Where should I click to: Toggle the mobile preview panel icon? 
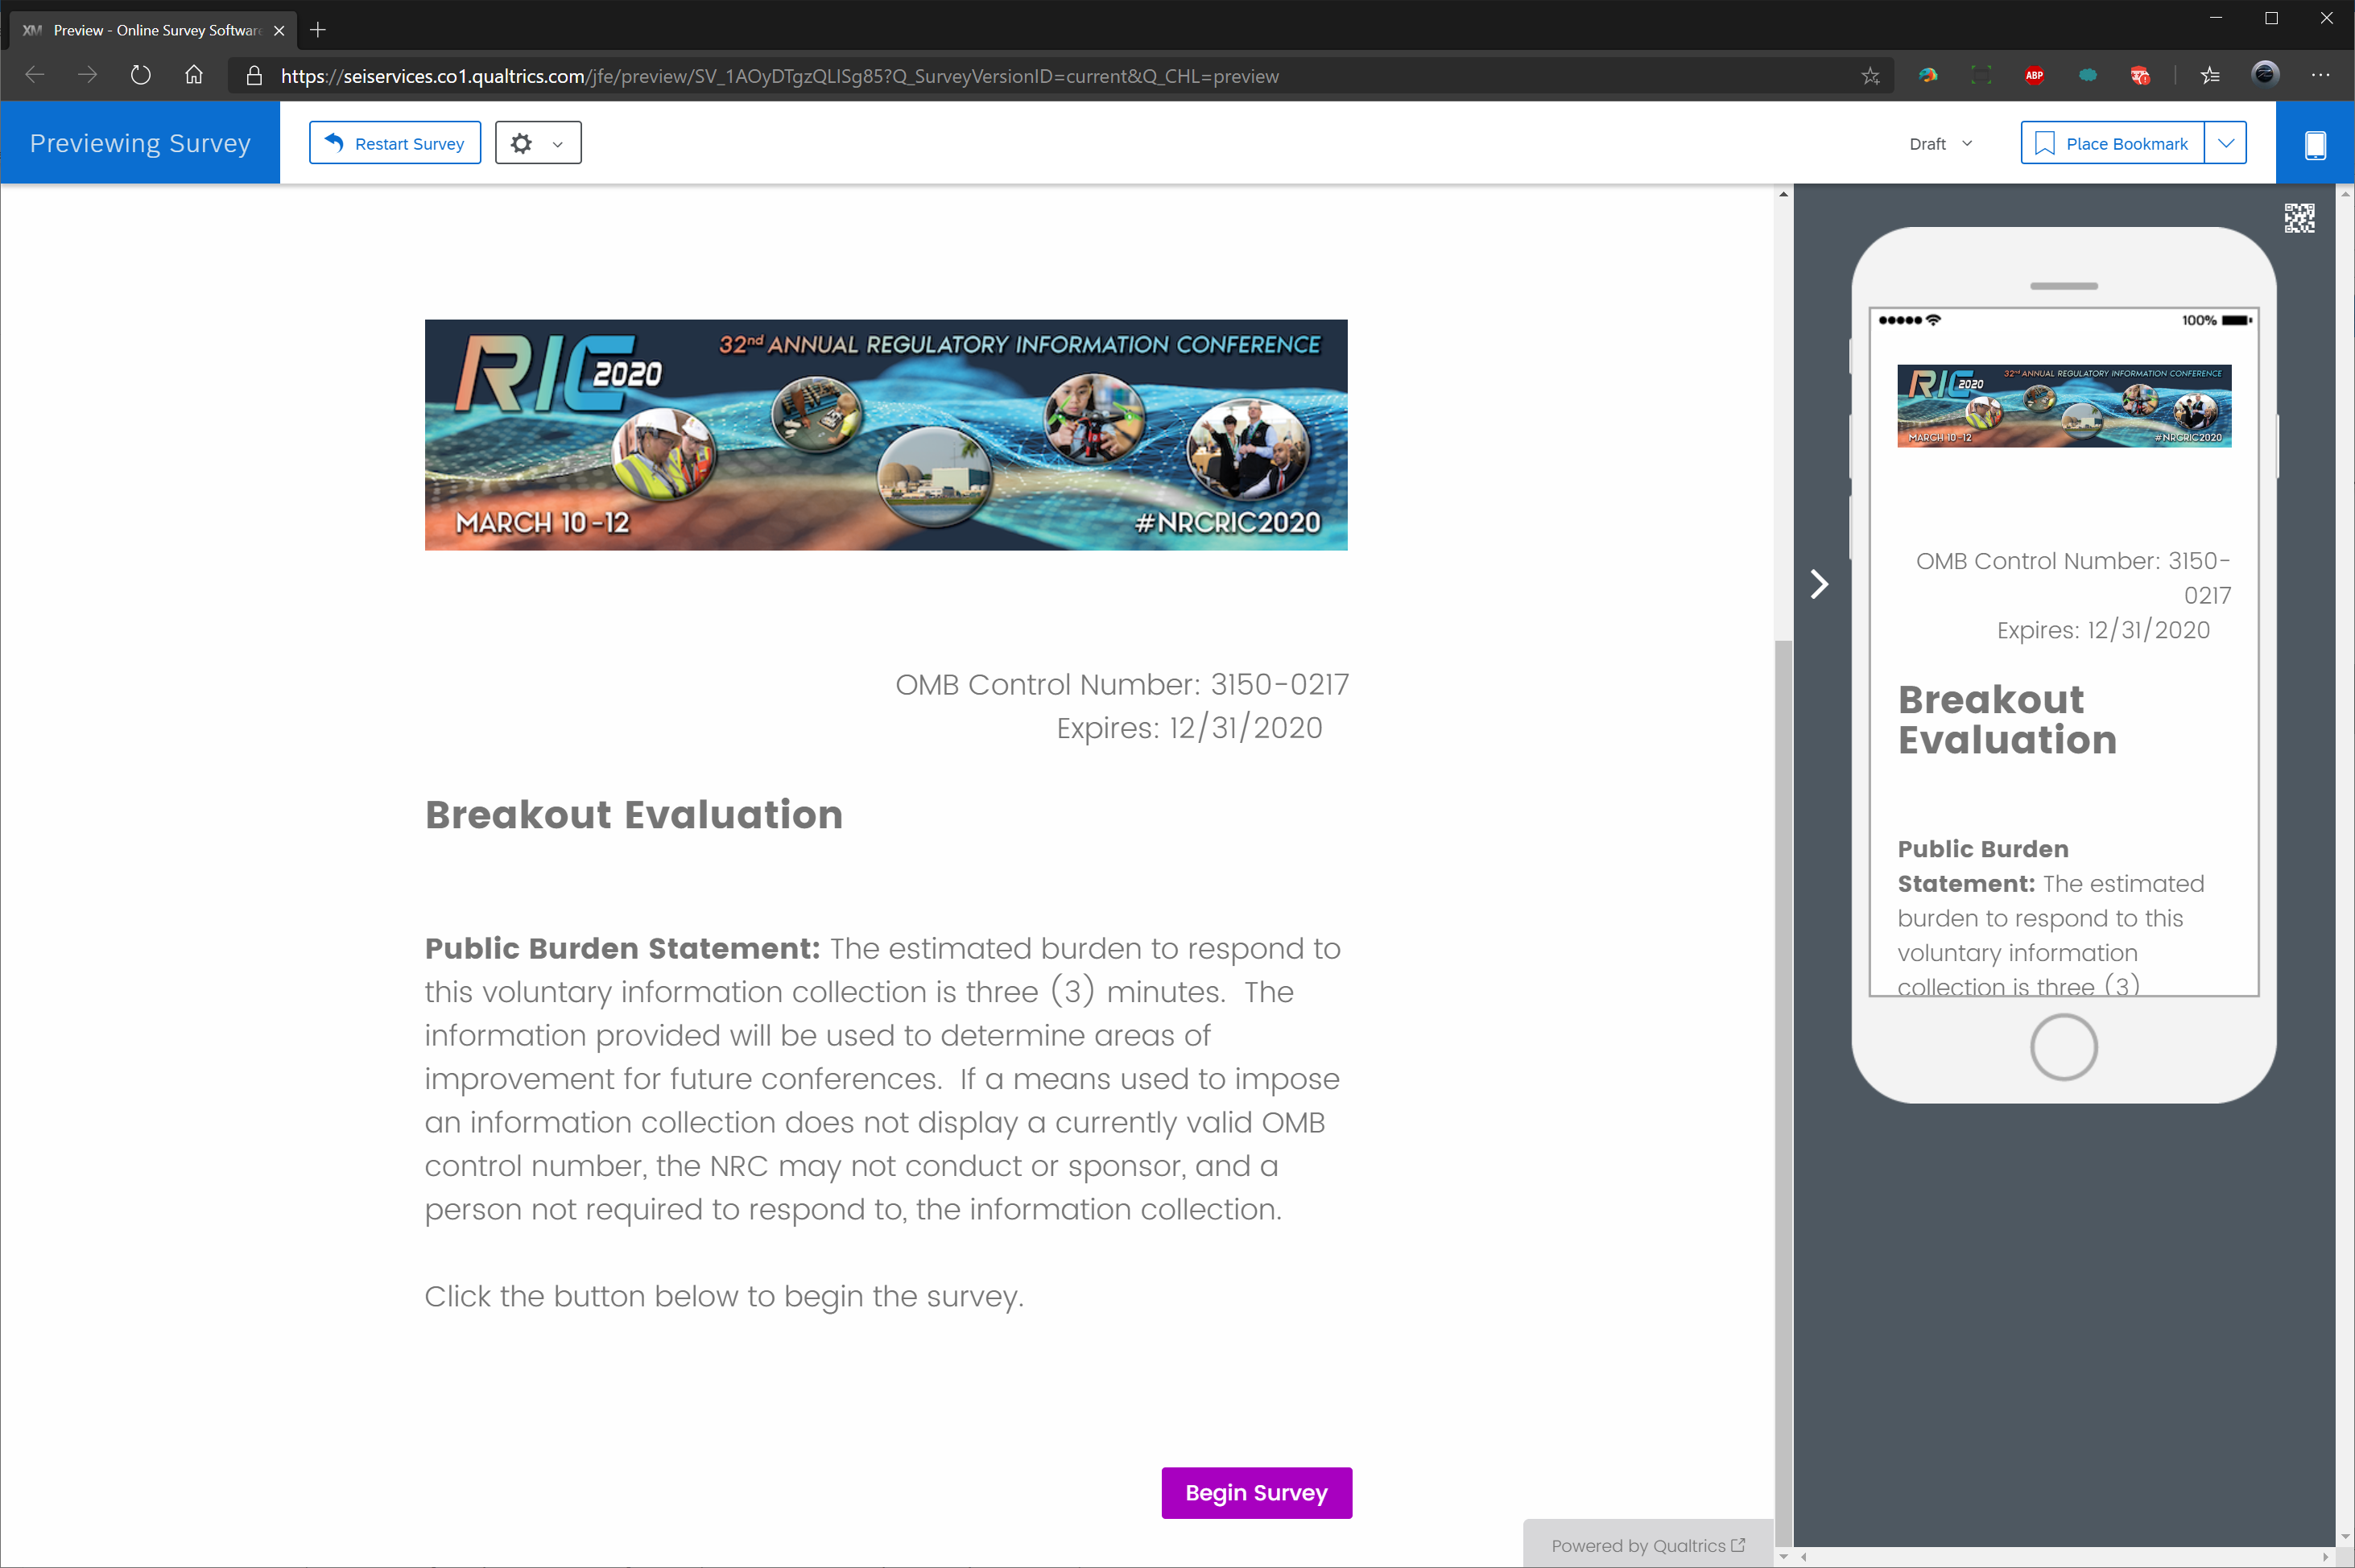2314,144
